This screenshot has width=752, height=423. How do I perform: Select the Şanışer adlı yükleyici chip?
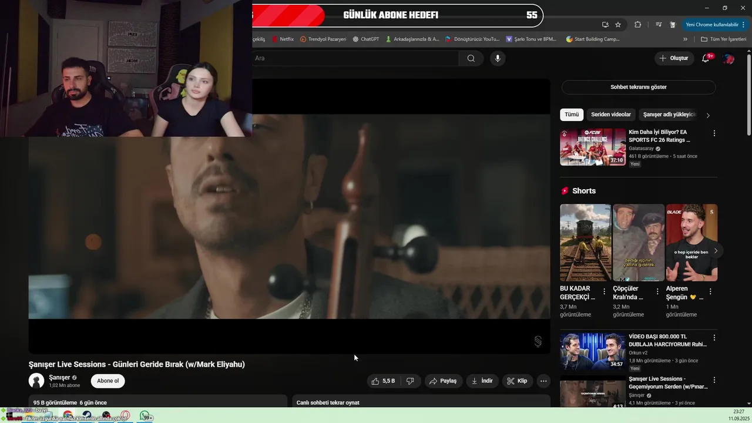[x=669, y=115]
